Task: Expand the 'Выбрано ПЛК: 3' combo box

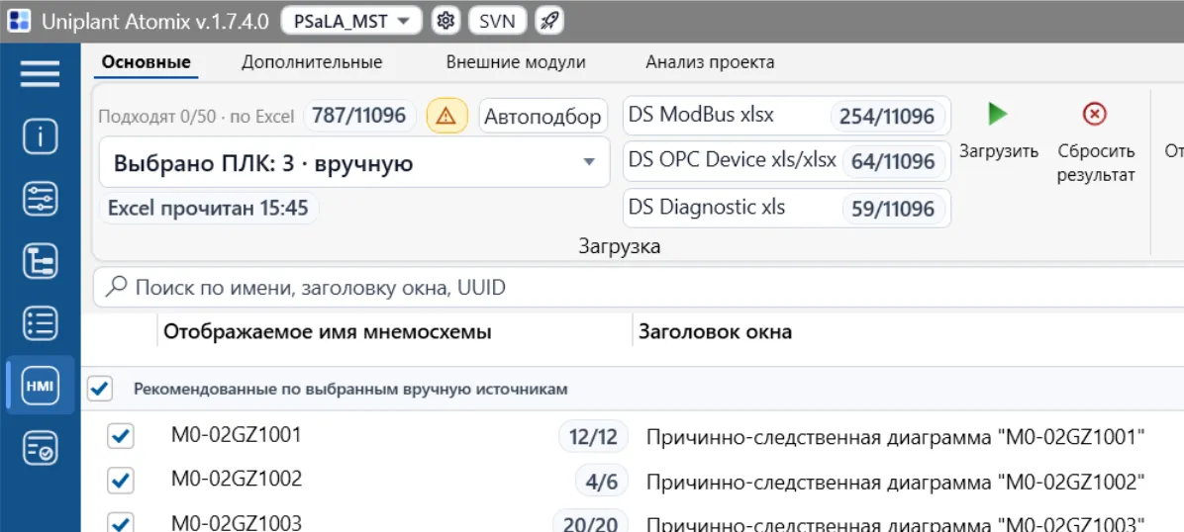Action: 354,162
